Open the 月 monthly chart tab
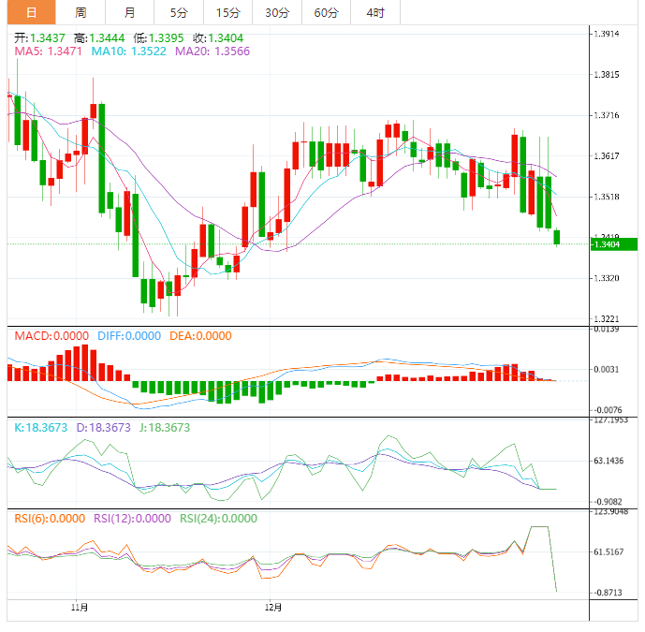This screenshot has width=645, height=632. point(129,12)
